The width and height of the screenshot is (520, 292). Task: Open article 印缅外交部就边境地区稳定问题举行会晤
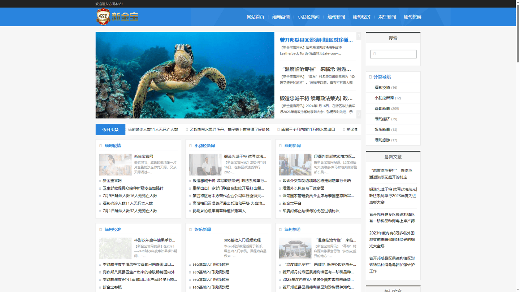(317, 181)
